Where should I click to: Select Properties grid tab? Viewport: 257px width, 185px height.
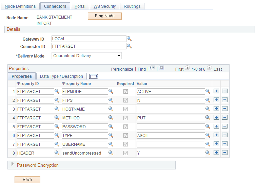click(22, 76)
